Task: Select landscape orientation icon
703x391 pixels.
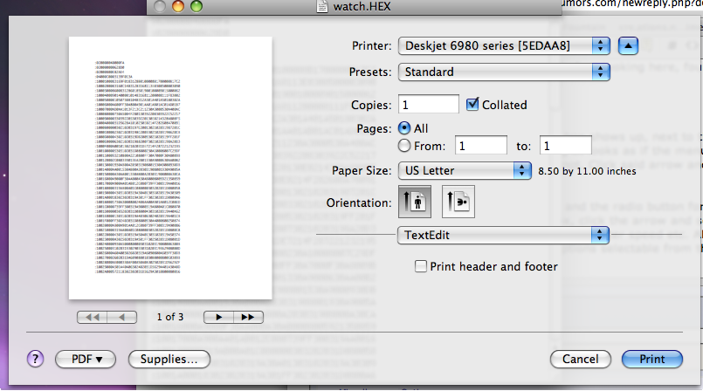Action: (458, 202)
